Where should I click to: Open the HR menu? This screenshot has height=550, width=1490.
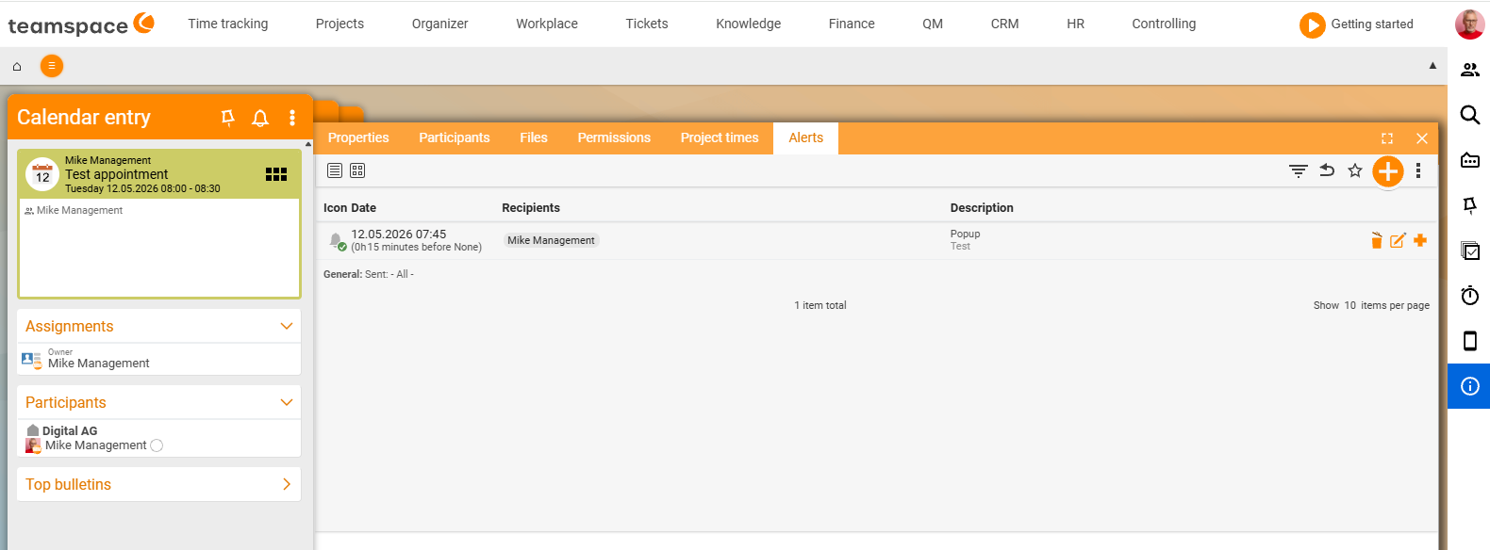1075,24
